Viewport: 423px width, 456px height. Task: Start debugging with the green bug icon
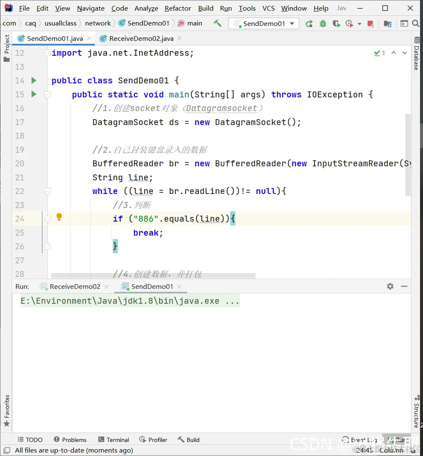pos(323,23)
